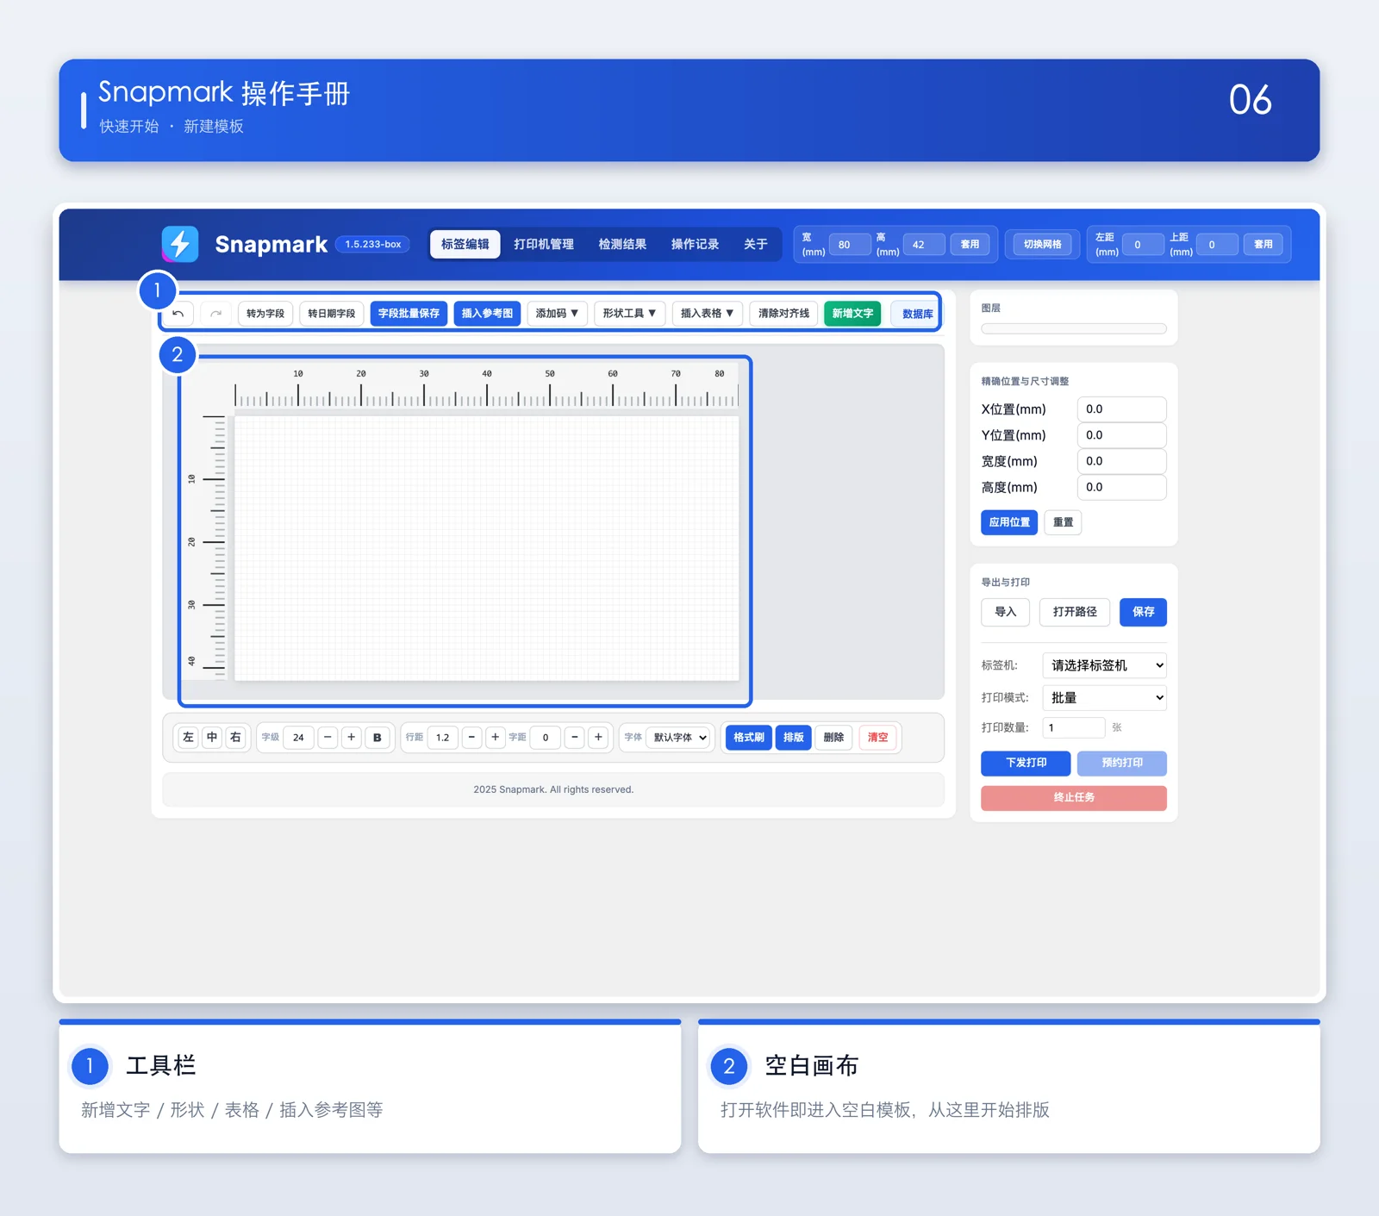Apply margins with 套用 after 上距

point(1263,245)
